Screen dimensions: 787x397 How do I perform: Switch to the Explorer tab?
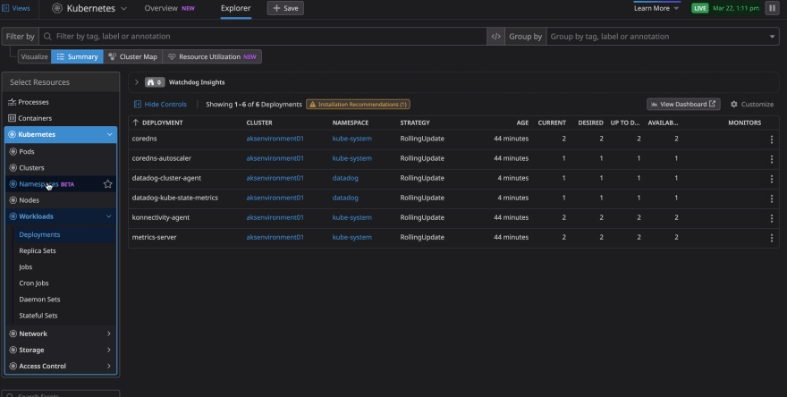[x=235, y=9]
